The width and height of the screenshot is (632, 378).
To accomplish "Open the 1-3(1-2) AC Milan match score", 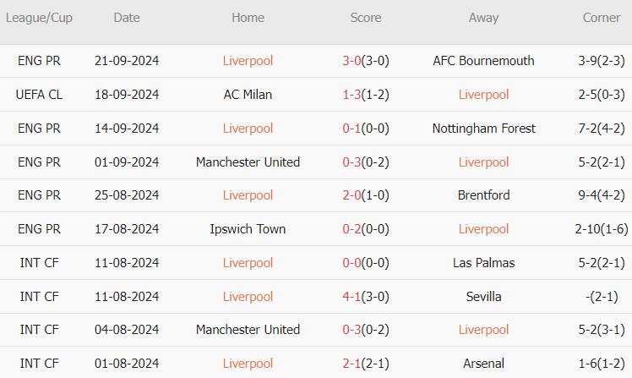I will coord(365,95).
